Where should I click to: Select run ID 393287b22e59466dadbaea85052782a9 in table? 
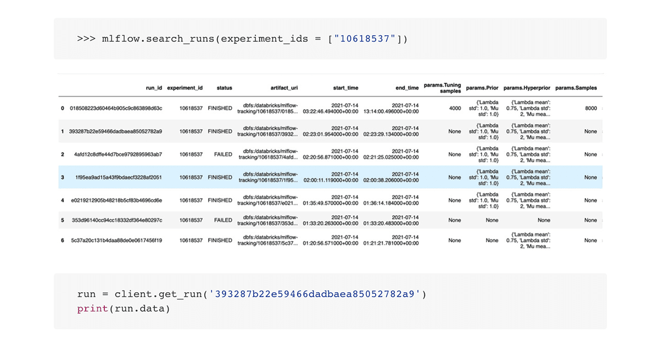[x=116, y=132]
